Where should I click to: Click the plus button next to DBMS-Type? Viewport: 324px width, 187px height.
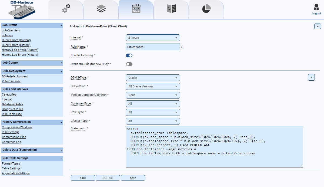point(311,77)
